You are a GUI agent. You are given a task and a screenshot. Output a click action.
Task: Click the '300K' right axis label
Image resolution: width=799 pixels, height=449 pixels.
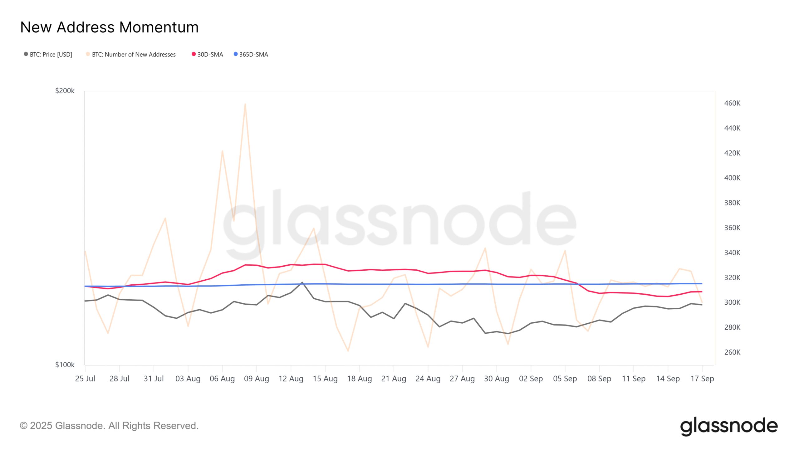click(732, 302)
